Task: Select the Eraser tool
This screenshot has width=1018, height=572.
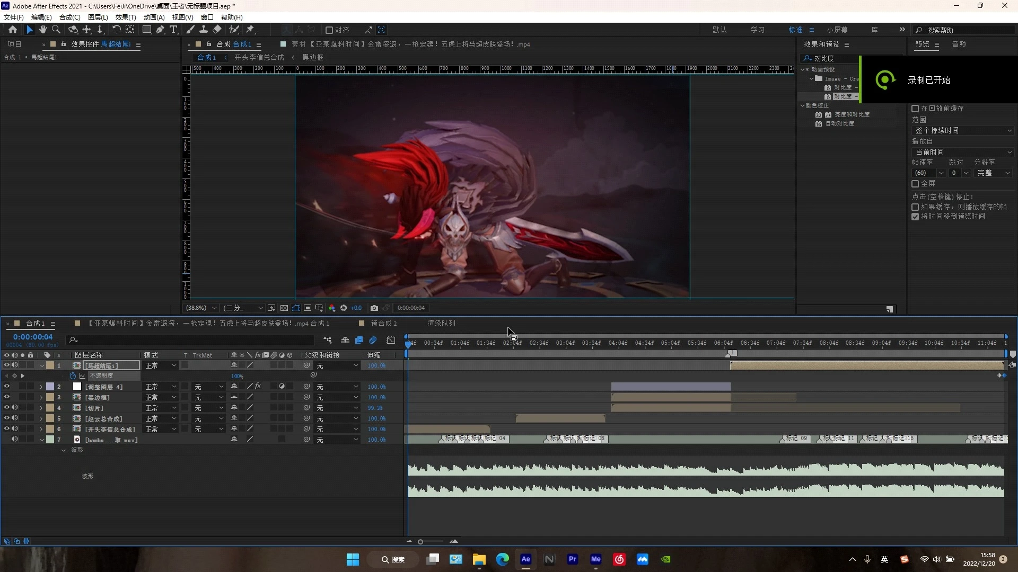Action: coord(217,30)
